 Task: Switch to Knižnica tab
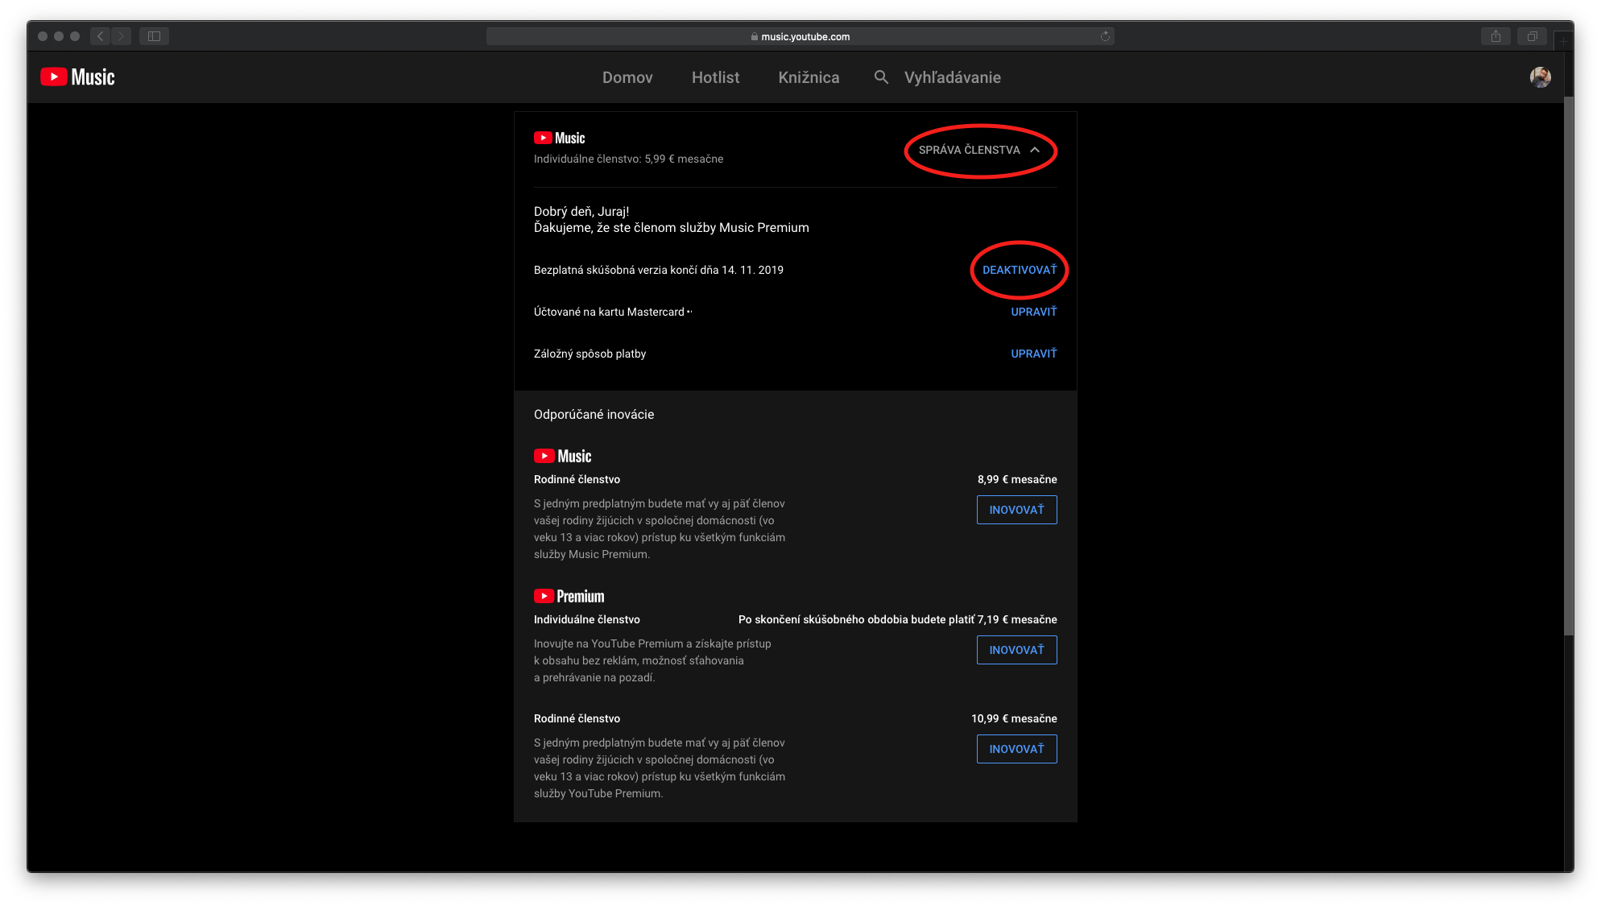(809, 78)
